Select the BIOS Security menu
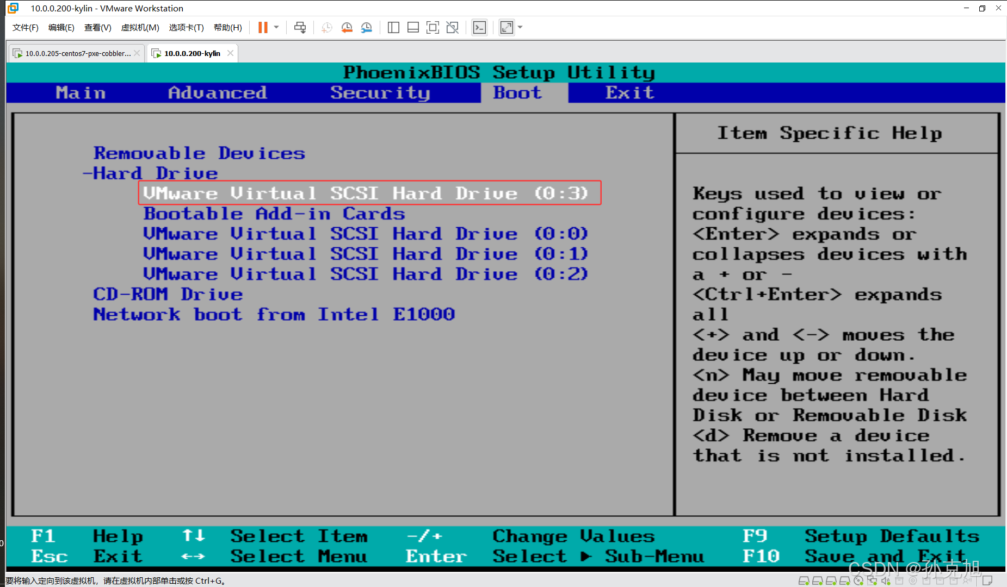 pyautogui.click(x=380, y=92)
